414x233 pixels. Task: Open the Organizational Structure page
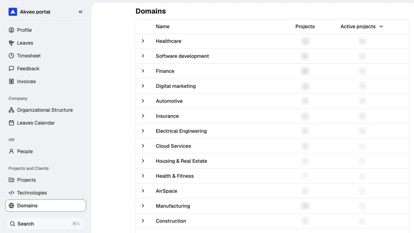pyautogui.click(x=46, y=110)
